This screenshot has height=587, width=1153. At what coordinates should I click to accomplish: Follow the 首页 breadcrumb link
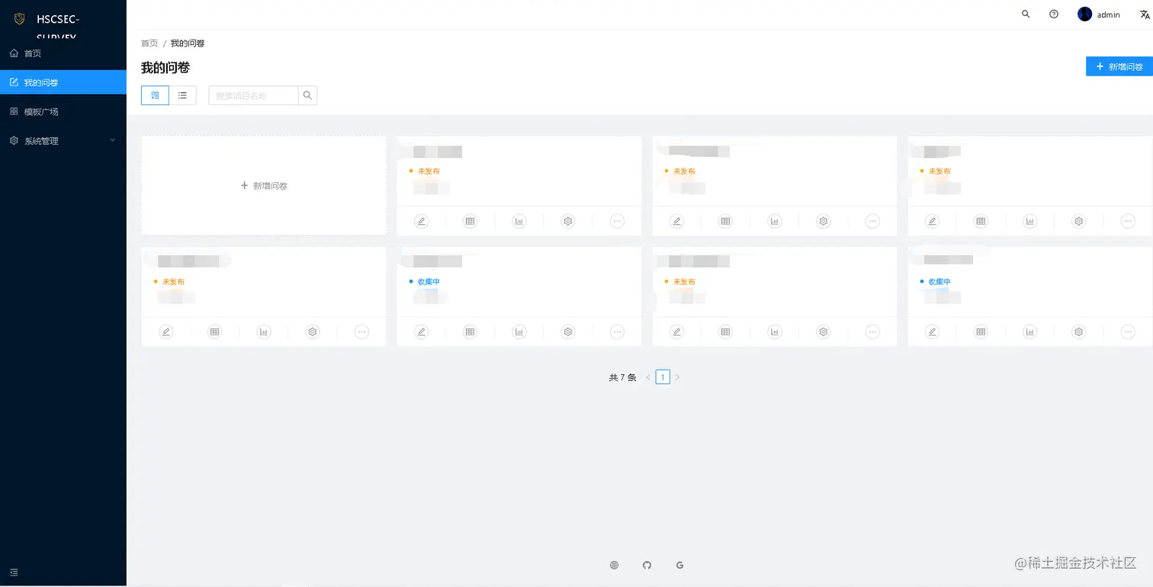[x=149, y=43]
